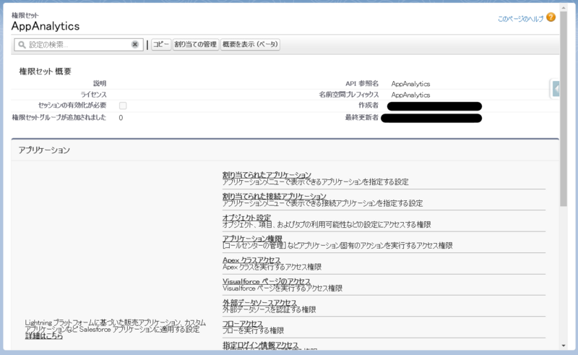Toggle the セッションの有効化が必要 checkbox
Screen dimensions: 578x355
click(x=123, y=106)
